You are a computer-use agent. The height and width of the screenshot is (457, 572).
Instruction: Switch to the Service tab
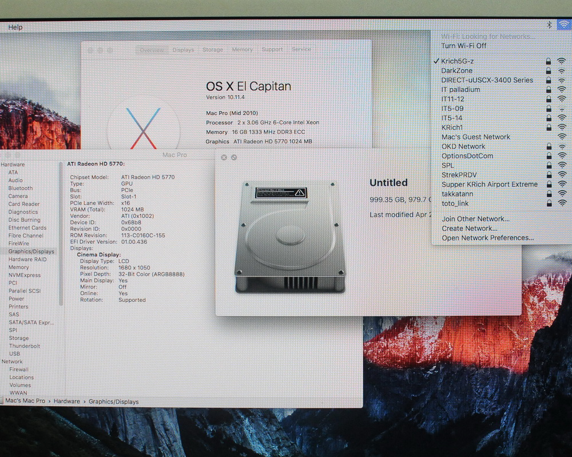tap(301, 49)
